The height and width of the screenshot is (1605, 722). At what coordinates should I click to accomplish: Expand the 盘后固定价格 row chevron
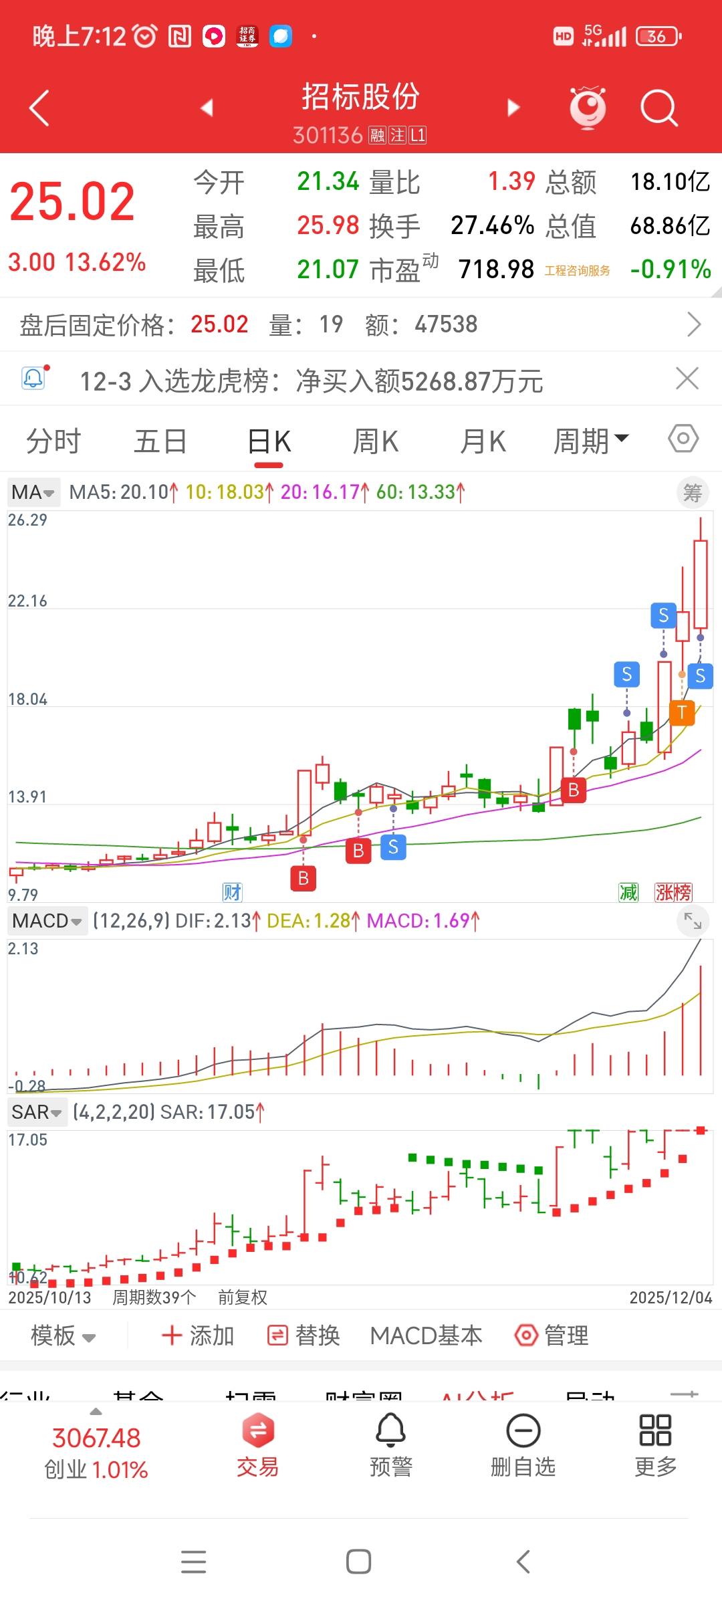pos(694,324)
